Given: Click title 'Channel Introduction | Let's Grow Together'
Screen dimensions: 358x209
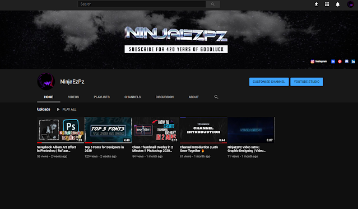Looking at the screenshot, I should (x=199, y=149).
